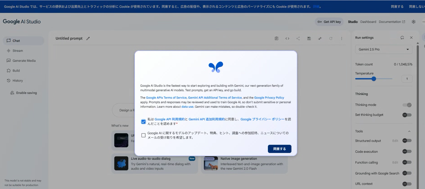425x189 pixels.
Task: Click the Compare mode arrows icon
Action: 320,38
